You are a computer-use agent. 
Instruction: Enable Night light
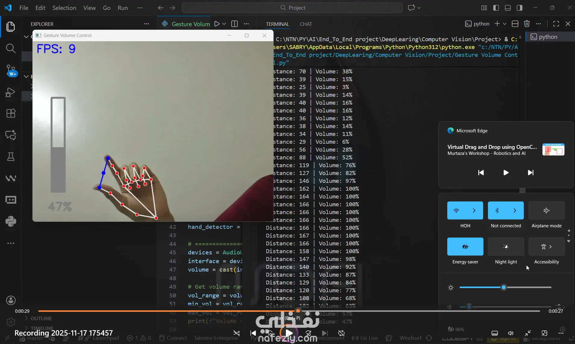pyautogui.click(x=506, y=247)
